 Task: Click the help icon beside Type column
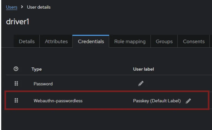(x=16, y=69)
